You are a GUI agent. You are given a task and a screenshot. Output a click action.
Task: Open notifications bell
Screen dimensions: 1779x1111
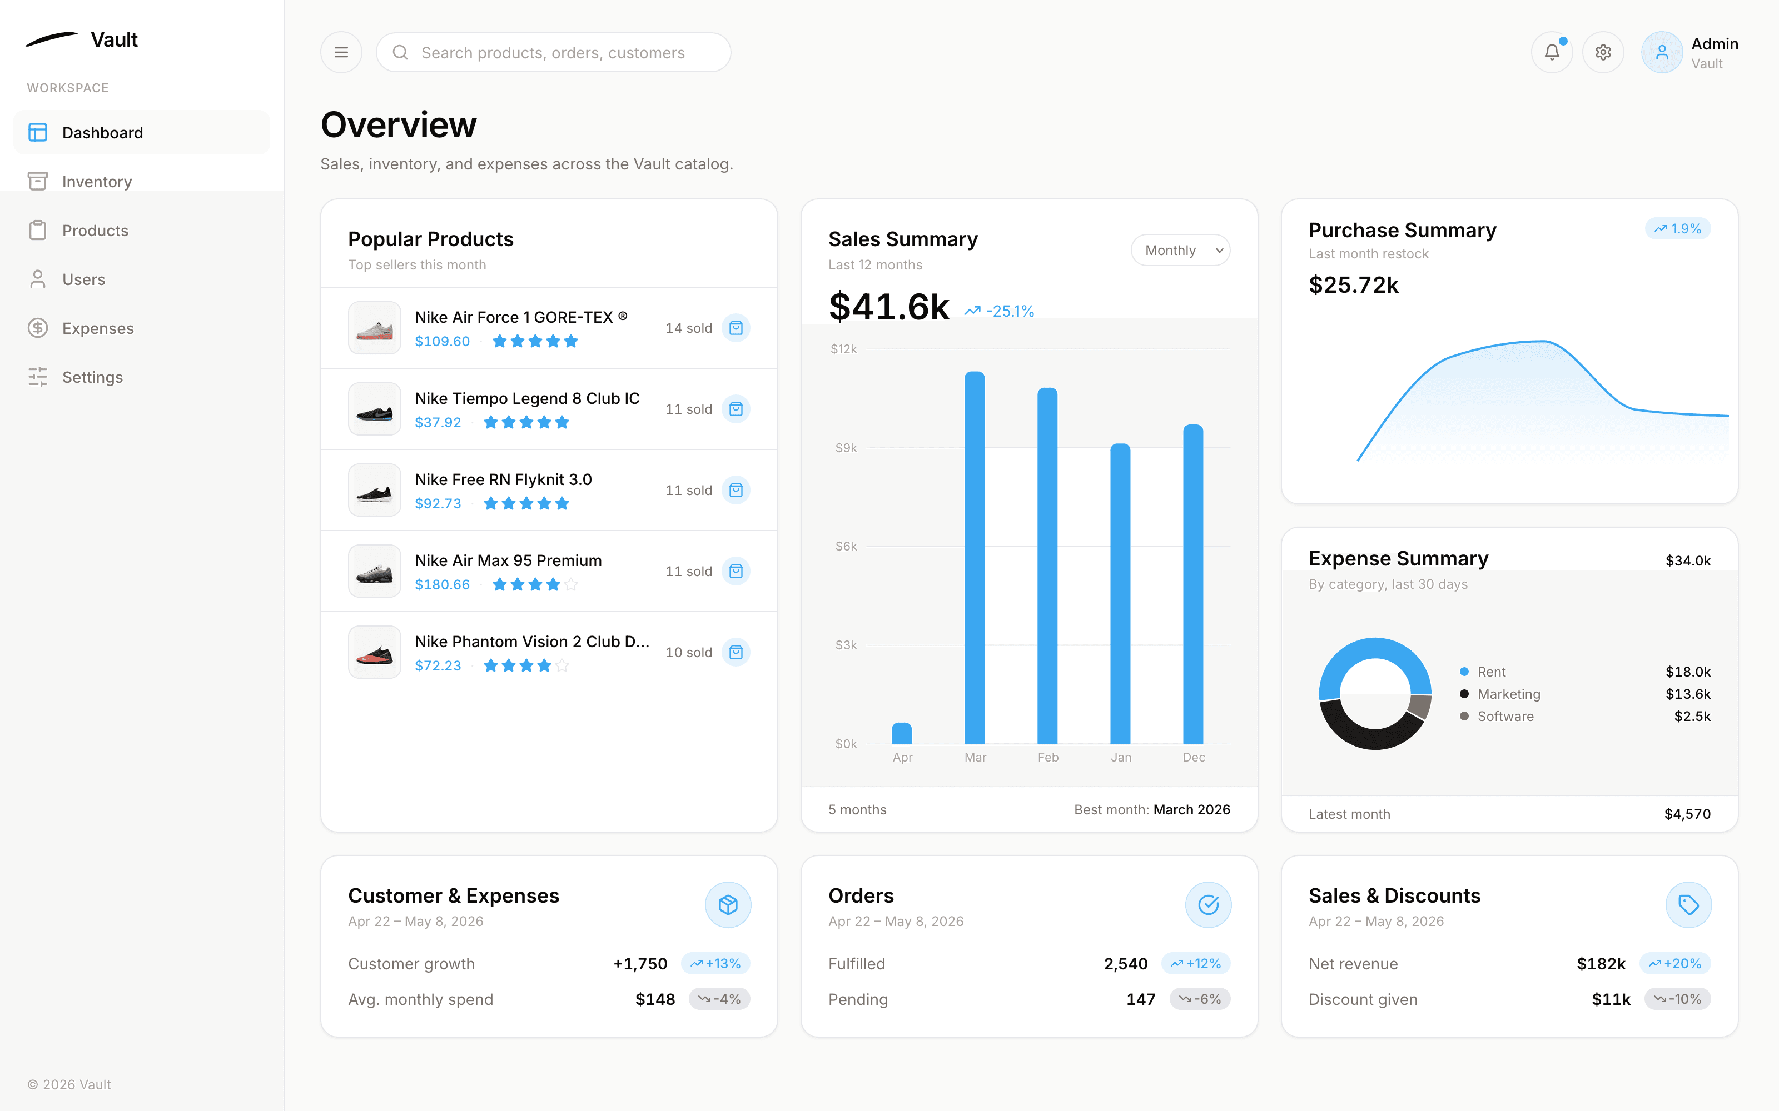pyautogui.click(x=1552, y=52)
